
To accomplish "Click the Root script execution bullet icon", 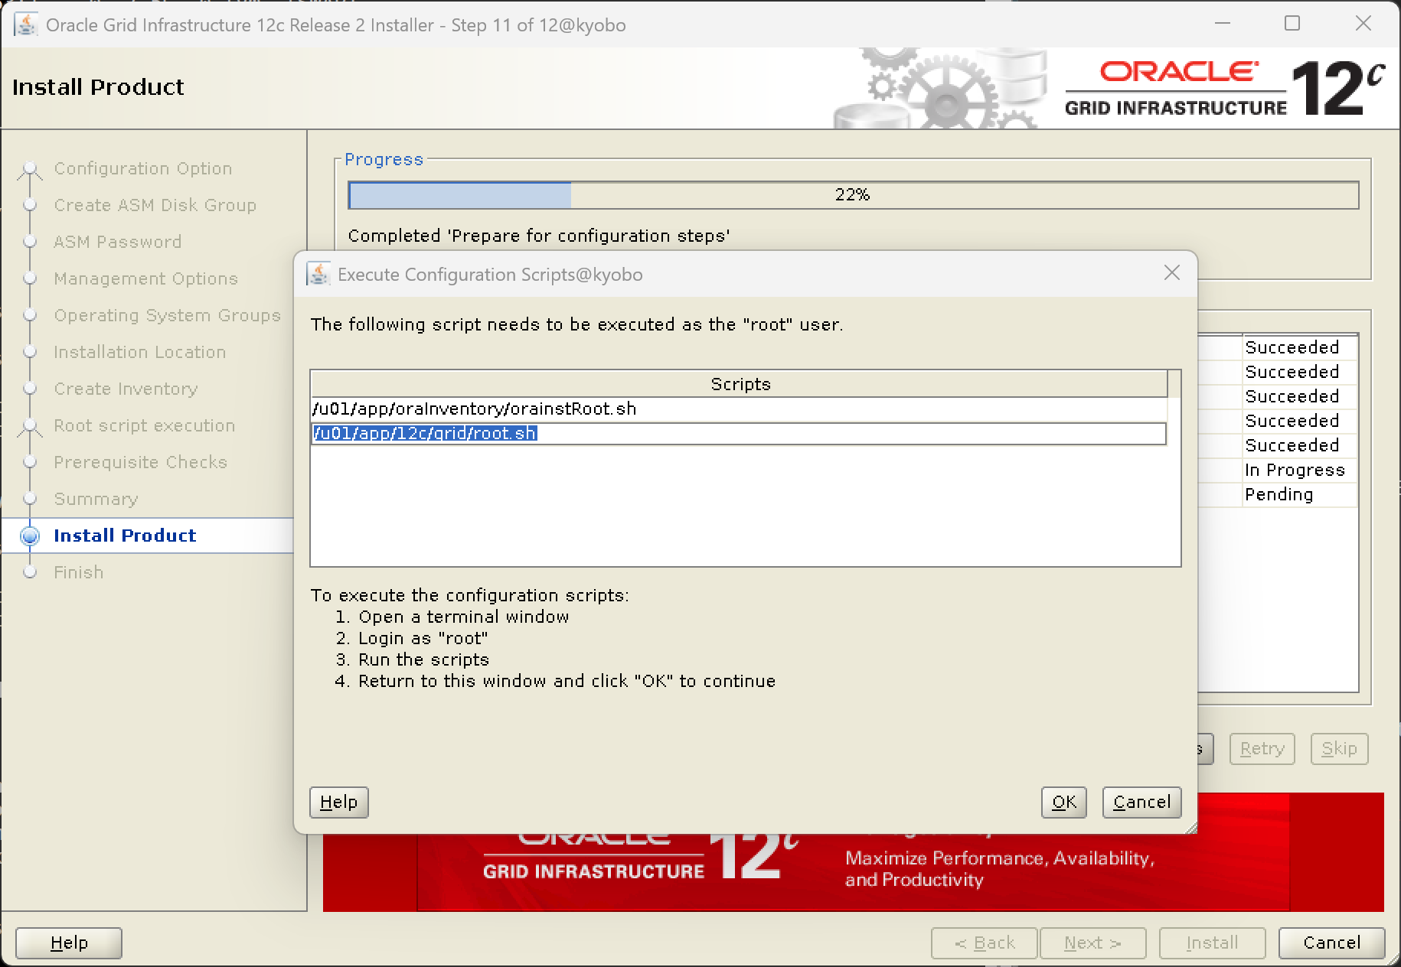I will click(x=30, y=426).
